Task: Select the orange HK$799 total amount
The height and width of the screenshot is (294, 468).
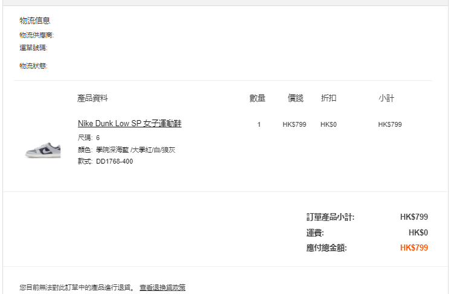Action: pyautogui.click(x=414, y=248)
